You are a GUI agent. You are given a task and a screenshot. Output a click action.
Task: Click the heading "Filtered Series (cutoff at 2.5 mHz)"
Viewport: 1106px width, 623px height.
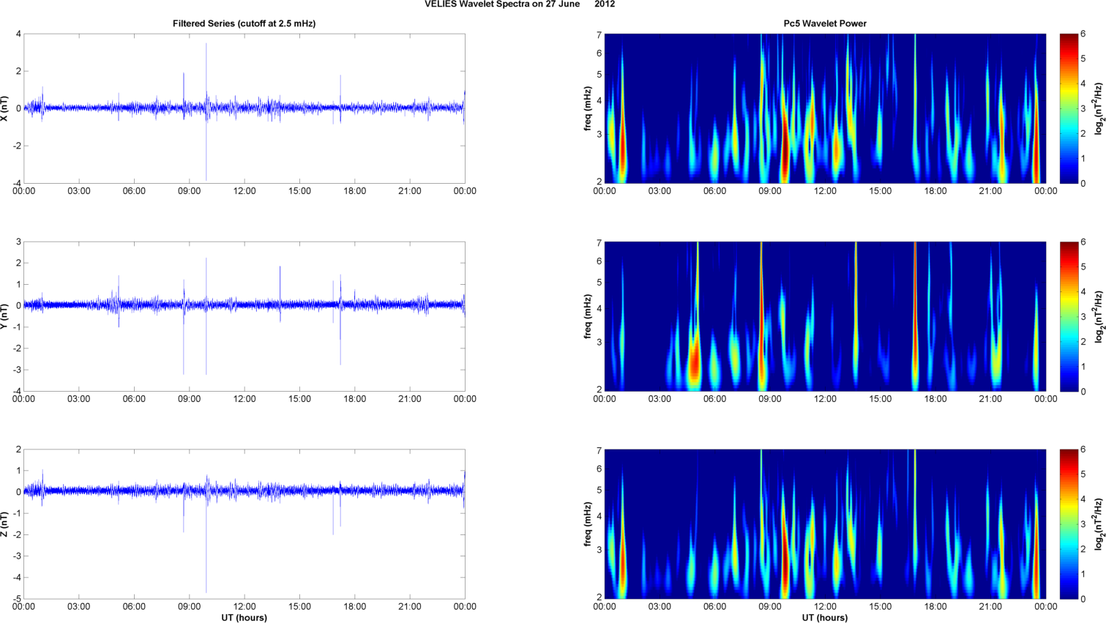coord(244,23)
